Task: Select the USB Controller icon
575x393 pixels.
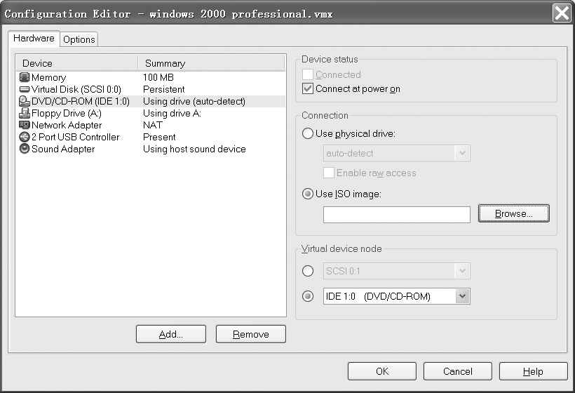Action: coord(25,138)
